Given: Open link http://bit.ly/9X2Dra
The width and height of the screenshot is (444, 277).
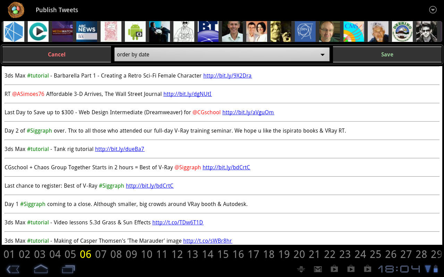Looking at the screenshot, I should point(228,75).
